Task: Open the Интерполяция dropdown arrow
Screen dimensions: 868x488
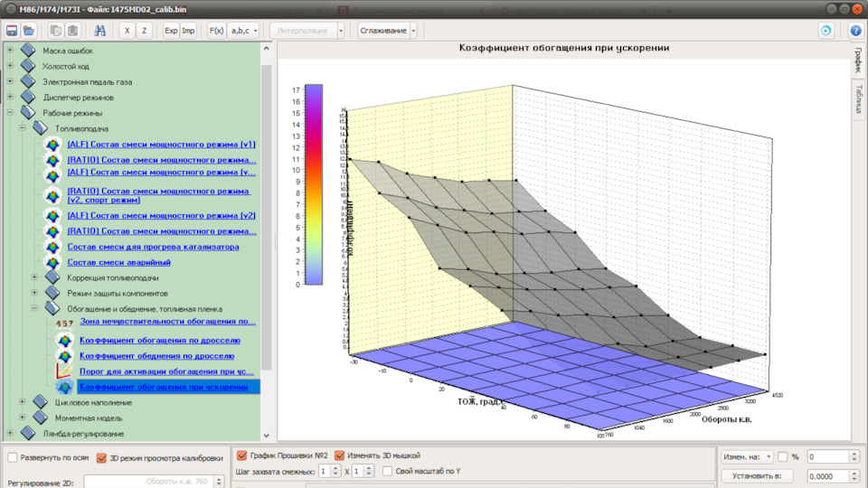Action: 341,31
